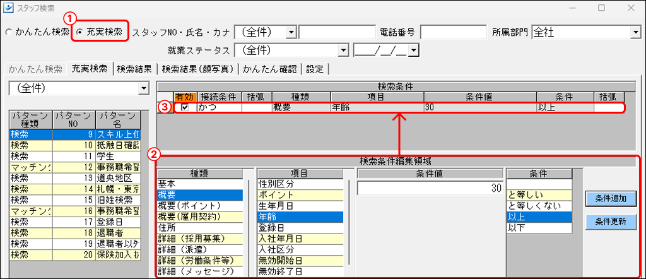This screenshot has width=646, height=279.
Task: Switch to the 検索結果(顔写真) tab
Action: (x=197, y=69)
